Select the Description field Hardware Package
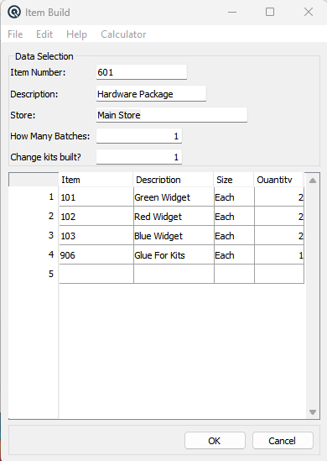Screen dimensions: 327x461 tap(151, 94)
